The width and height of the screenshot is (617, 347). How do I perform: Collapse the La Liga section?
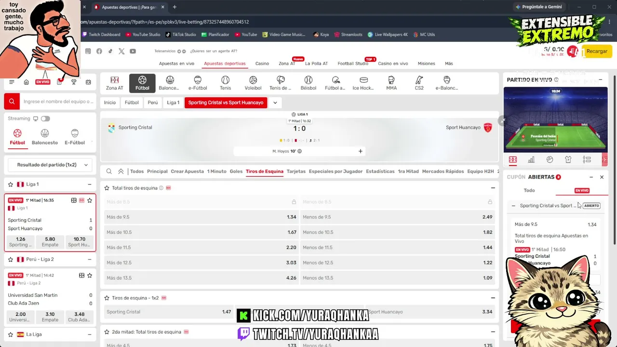(90, 334)
